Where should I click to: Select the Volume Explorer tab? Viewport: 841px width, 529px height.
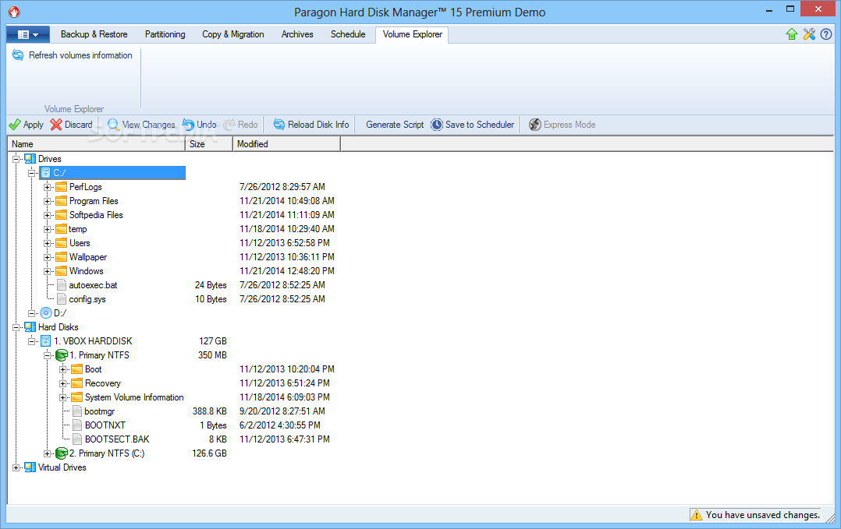(413, 34)
